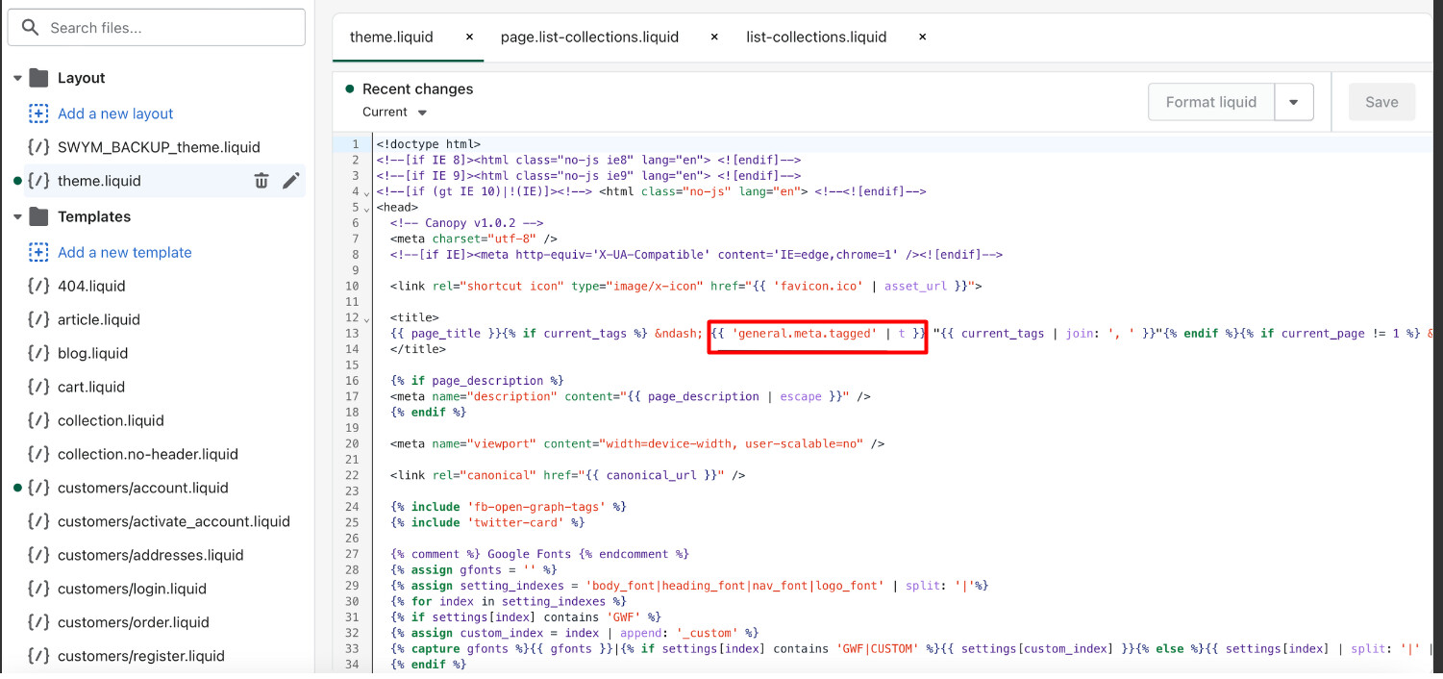Switch to the page.list-collections.liquid tab
Viewport: 1443px width, 679px height.
tap(589, 38)
